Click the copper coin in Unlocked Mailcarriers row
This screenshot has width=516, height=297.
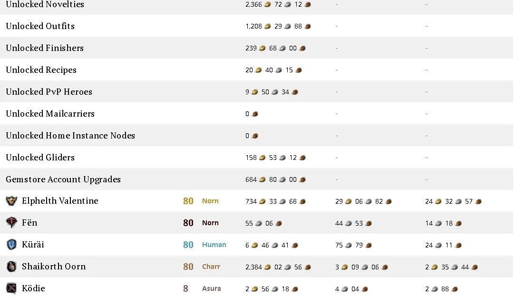click(x=255, y=114)
